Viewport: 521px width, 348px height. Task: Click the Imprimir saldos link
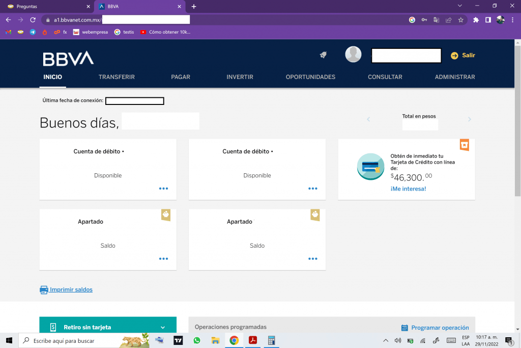71,289
